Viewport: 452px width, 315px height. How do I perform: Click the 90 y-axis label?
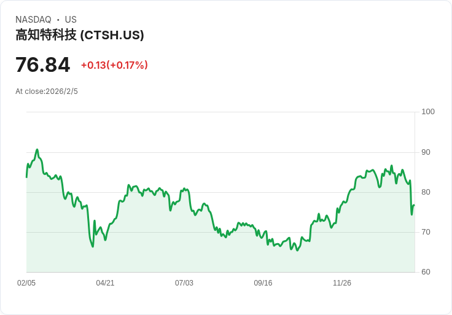(x=426, y=152)
